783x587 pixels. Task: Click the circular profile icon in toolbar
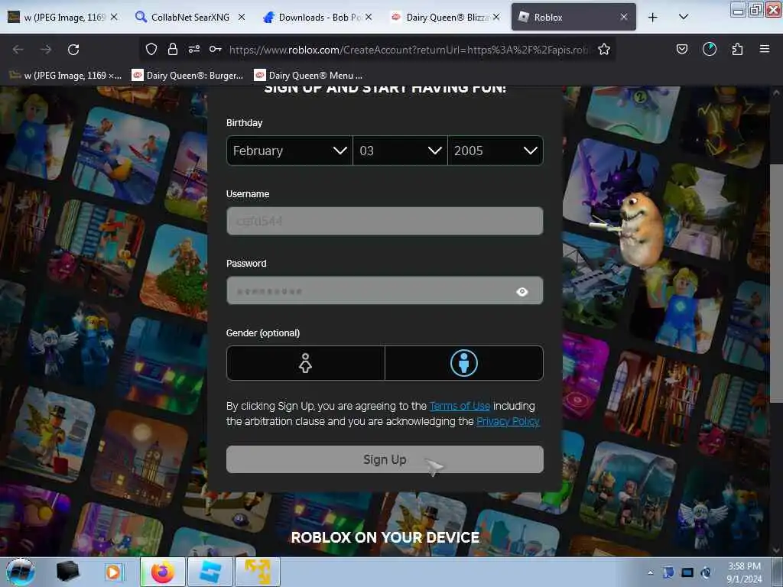click(x=709, y=49)
